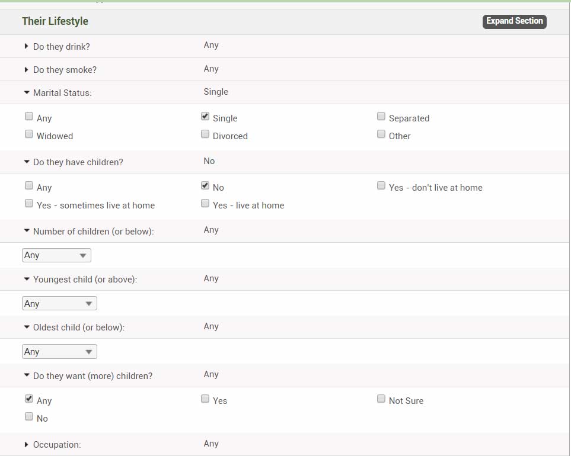The width and height of the screenshot is (571, 456).
Task: Uncheck the Single marital status checkbox
Action: (x=205, y=116)
